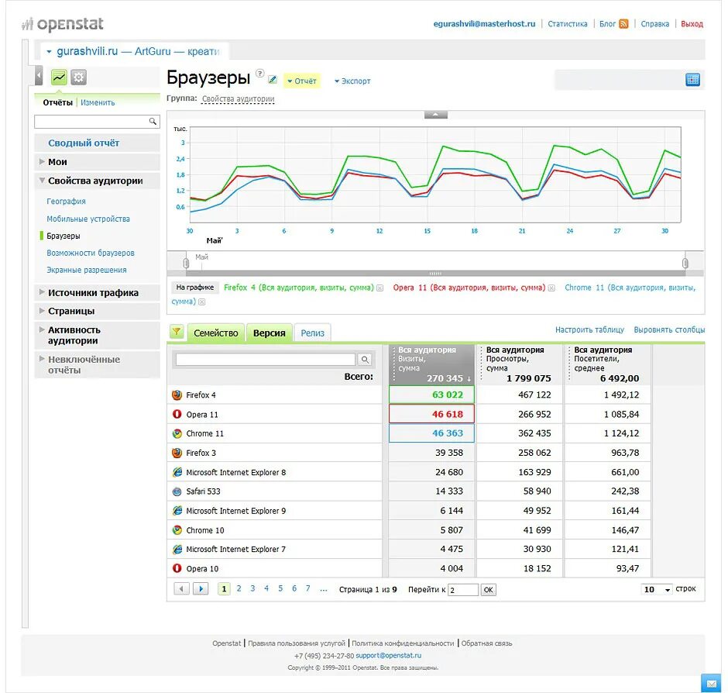728x693 pixels.
Task: Open site selector gurashvili.ru dropdown
Action: (132, 51)
